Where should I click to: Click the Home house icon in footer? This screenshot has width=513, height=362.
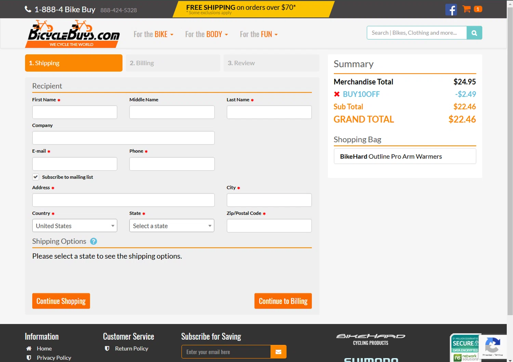click(29, 348)
